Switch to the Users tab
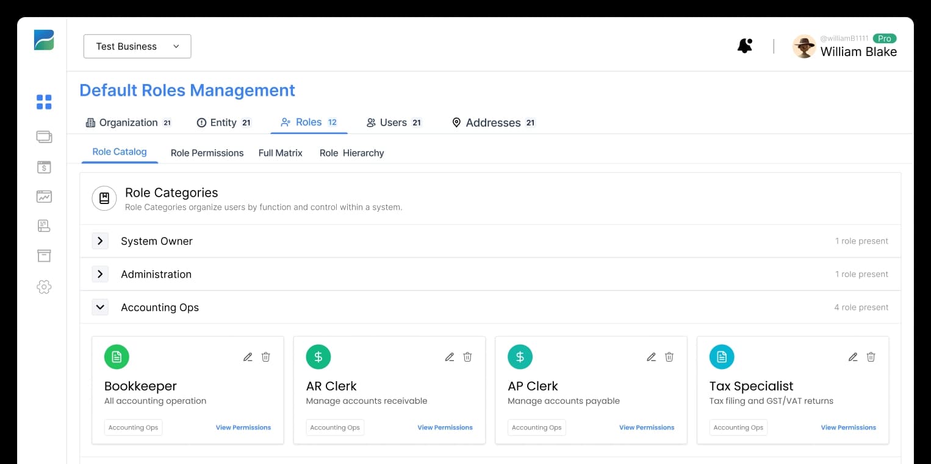Image resolution: width=931 pixels, height=464 pixels. [394, 122]
